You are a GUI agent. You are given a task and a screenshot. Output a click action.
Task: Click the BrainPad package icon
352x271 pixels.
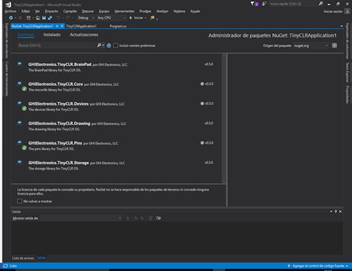pyautogui.click(x=20, y=63)
